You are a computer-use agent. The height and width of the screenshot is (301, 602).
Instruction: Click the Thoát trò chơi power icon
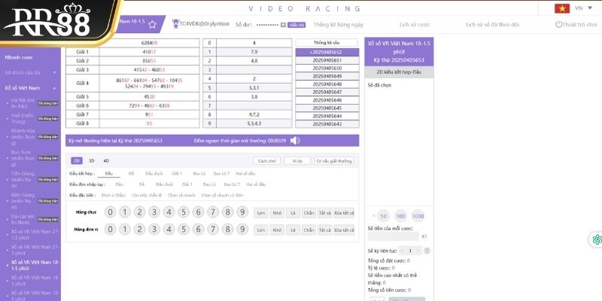coord(558,24)
